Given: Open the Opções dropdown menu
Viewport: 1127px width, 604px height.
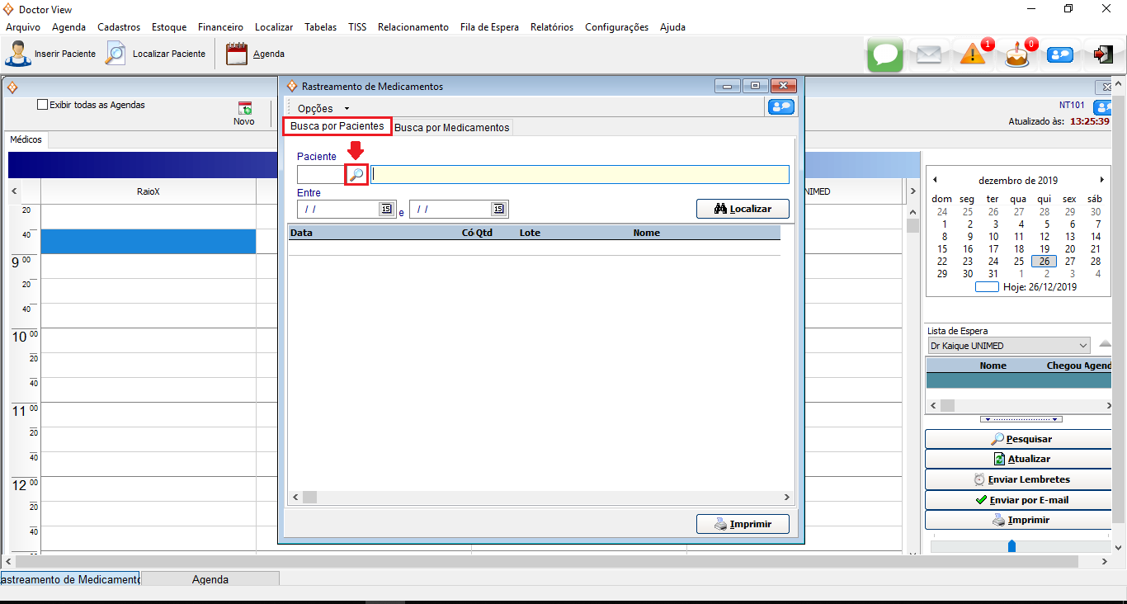Looking at the screenshot, I should (323, 108).
